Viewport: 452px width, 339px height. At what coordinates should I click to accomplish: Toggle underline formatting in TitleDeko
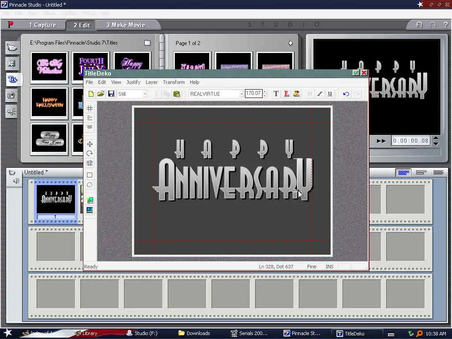pos(330,94)
